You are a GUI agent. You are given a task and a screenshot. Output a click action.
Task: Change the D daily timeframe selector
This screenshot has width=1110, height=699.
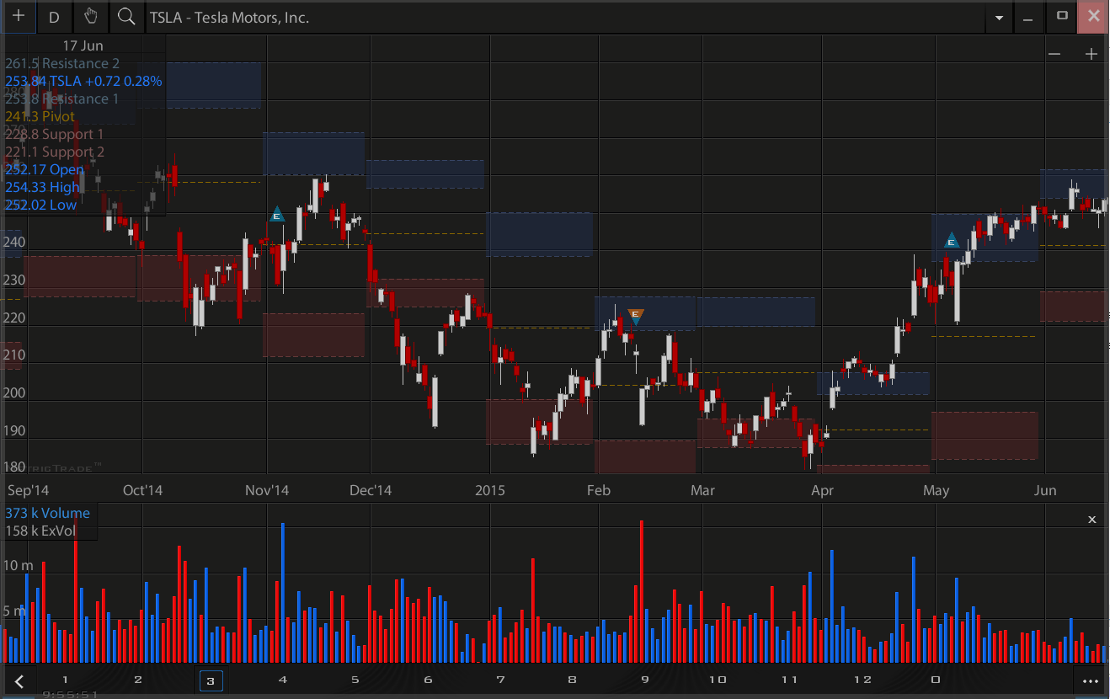[x=54, y=17]
